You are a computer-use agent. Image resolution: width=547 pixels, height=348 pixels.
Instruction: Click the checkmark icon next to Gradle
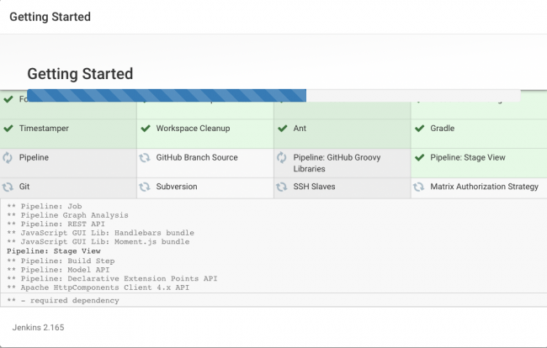tap(419, 129)
